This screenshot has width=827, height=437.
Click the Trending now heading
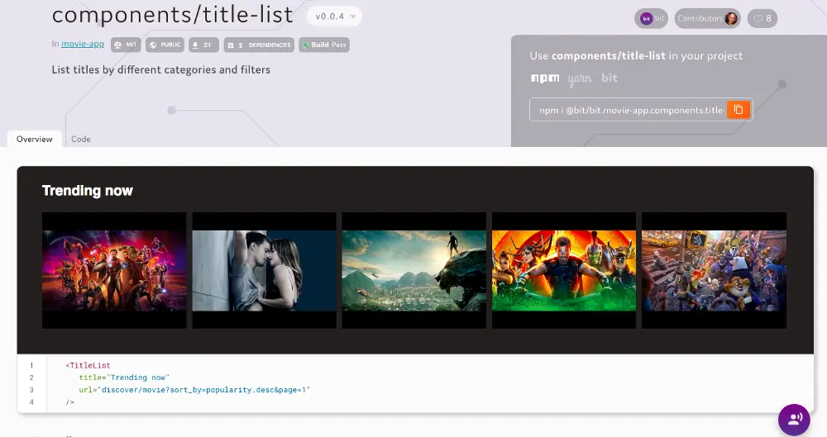click(x=88, y=191)
